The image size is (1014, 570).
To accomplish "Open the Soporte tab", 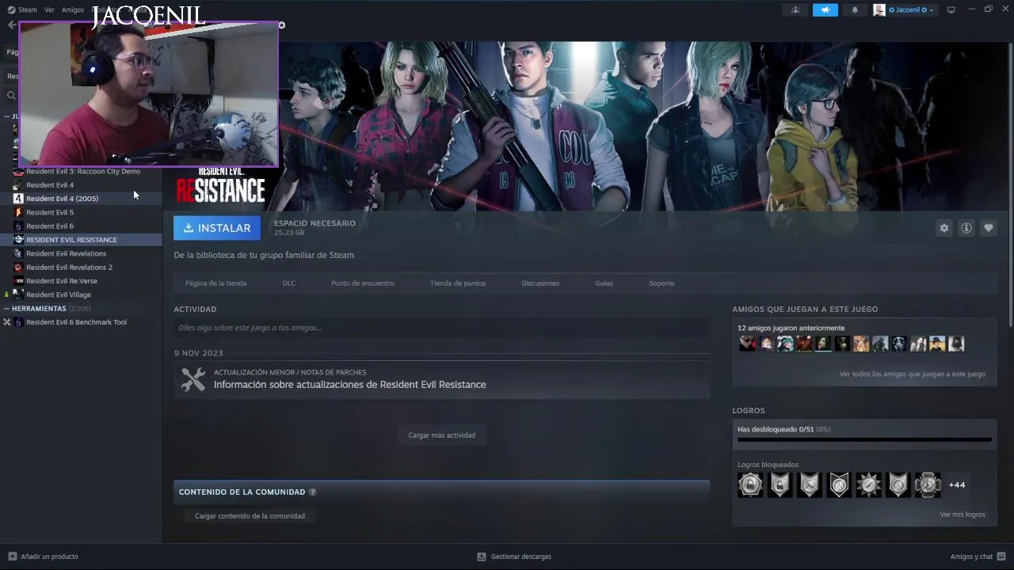I will point(661,283).
